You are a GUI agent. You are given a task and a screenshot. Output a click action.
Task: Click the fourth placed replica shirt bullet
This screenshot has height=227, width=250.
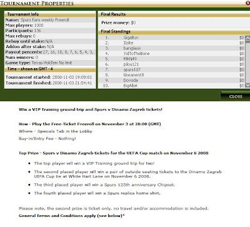[97, 193]
